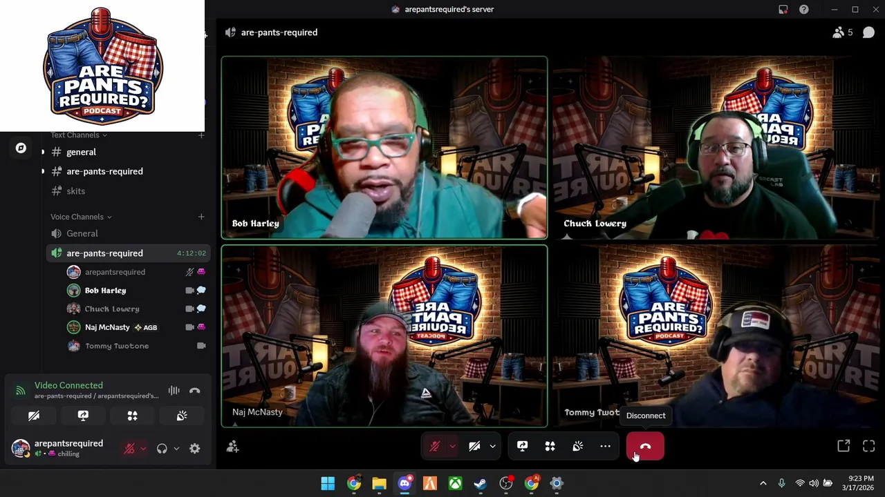Create a new voice channel with plus
The height and width of the screenshot is (497, 885).
tap(201, 217)
